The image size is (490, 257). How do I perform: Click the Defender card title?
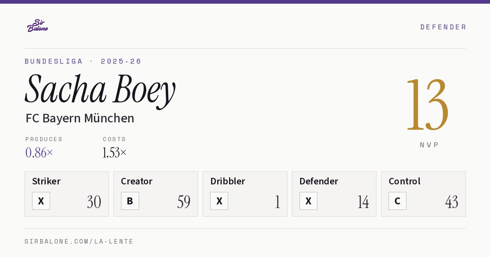click(319, 181)
